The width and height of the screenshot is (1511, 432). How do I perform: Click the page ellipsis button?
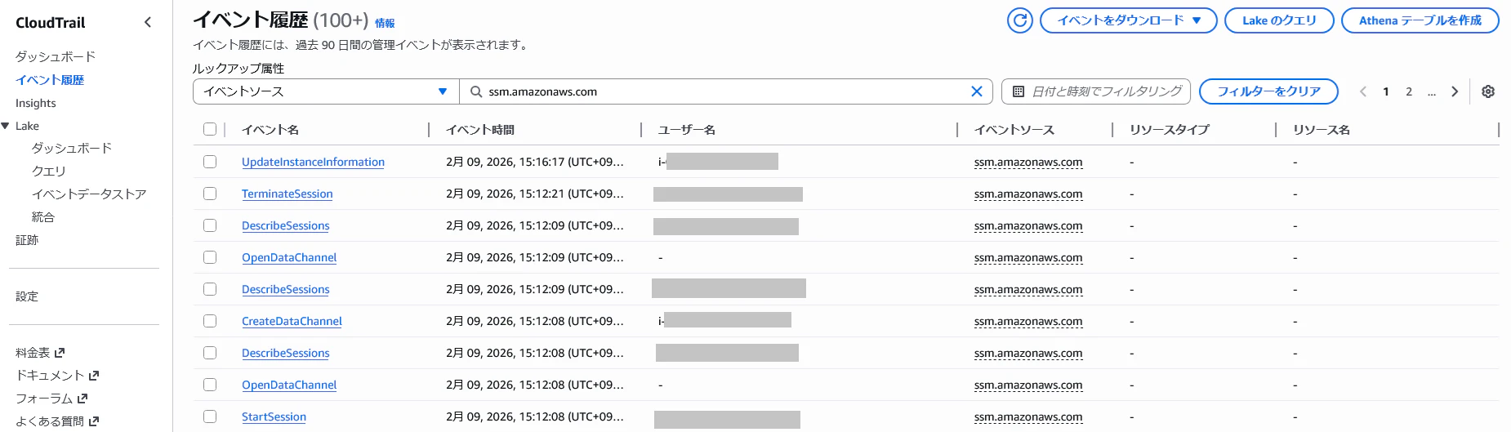pyautogui.click(x=1432, y=91)
